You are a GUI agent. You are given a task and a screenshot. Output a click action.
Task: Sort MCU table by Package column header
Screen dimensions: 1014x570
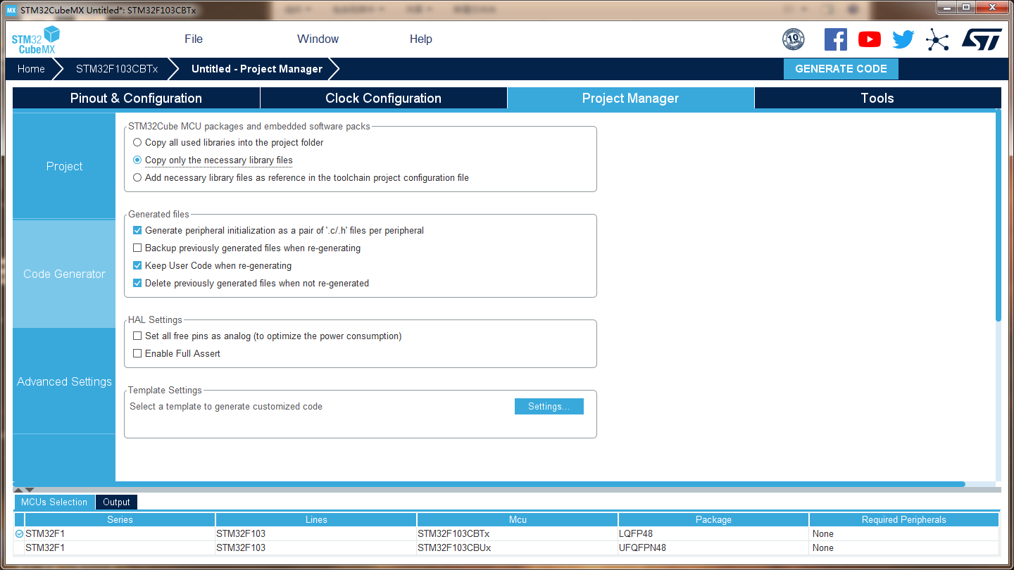point(713,519)
